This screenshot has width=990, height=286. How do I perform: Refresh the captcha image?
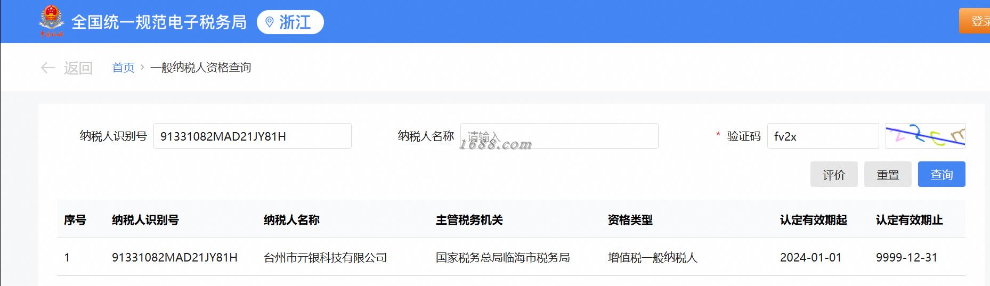point(926,136)
